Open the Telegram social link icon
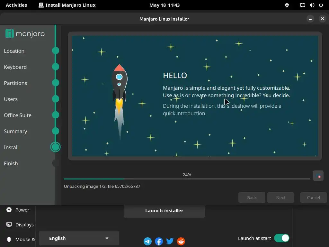This screenshot has width=329, height=247. 148,241
